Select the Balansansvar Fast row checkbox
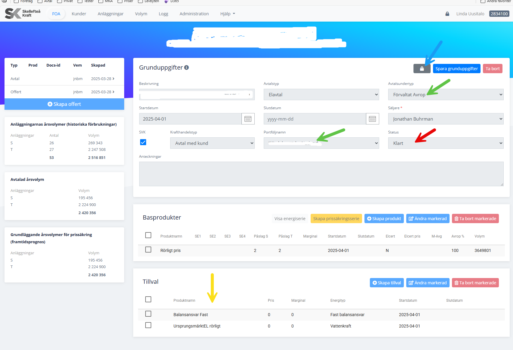The image size is (513, 350). coord(148,314)
